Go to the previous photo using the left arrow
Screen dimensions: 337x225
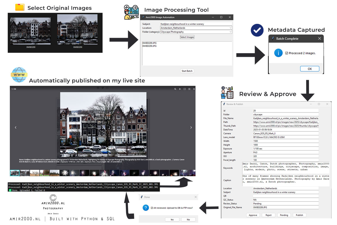(x=15, y=127)
